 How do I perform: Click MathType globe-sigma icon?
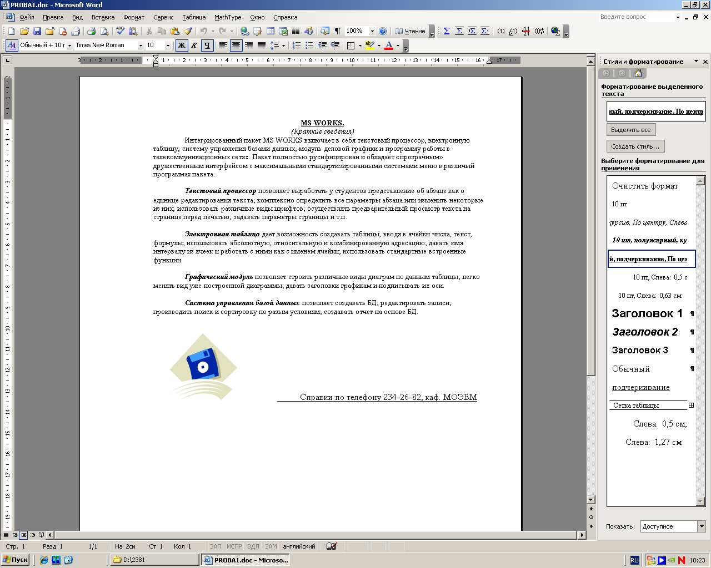click(555, 31)
